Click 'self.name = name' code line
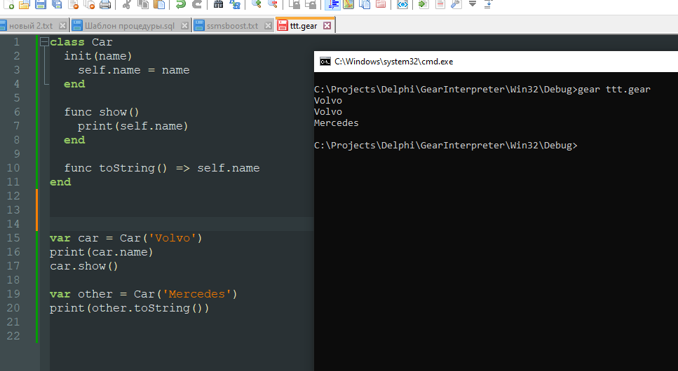This screenshot has width=678, height=371. tap(134, 70)
